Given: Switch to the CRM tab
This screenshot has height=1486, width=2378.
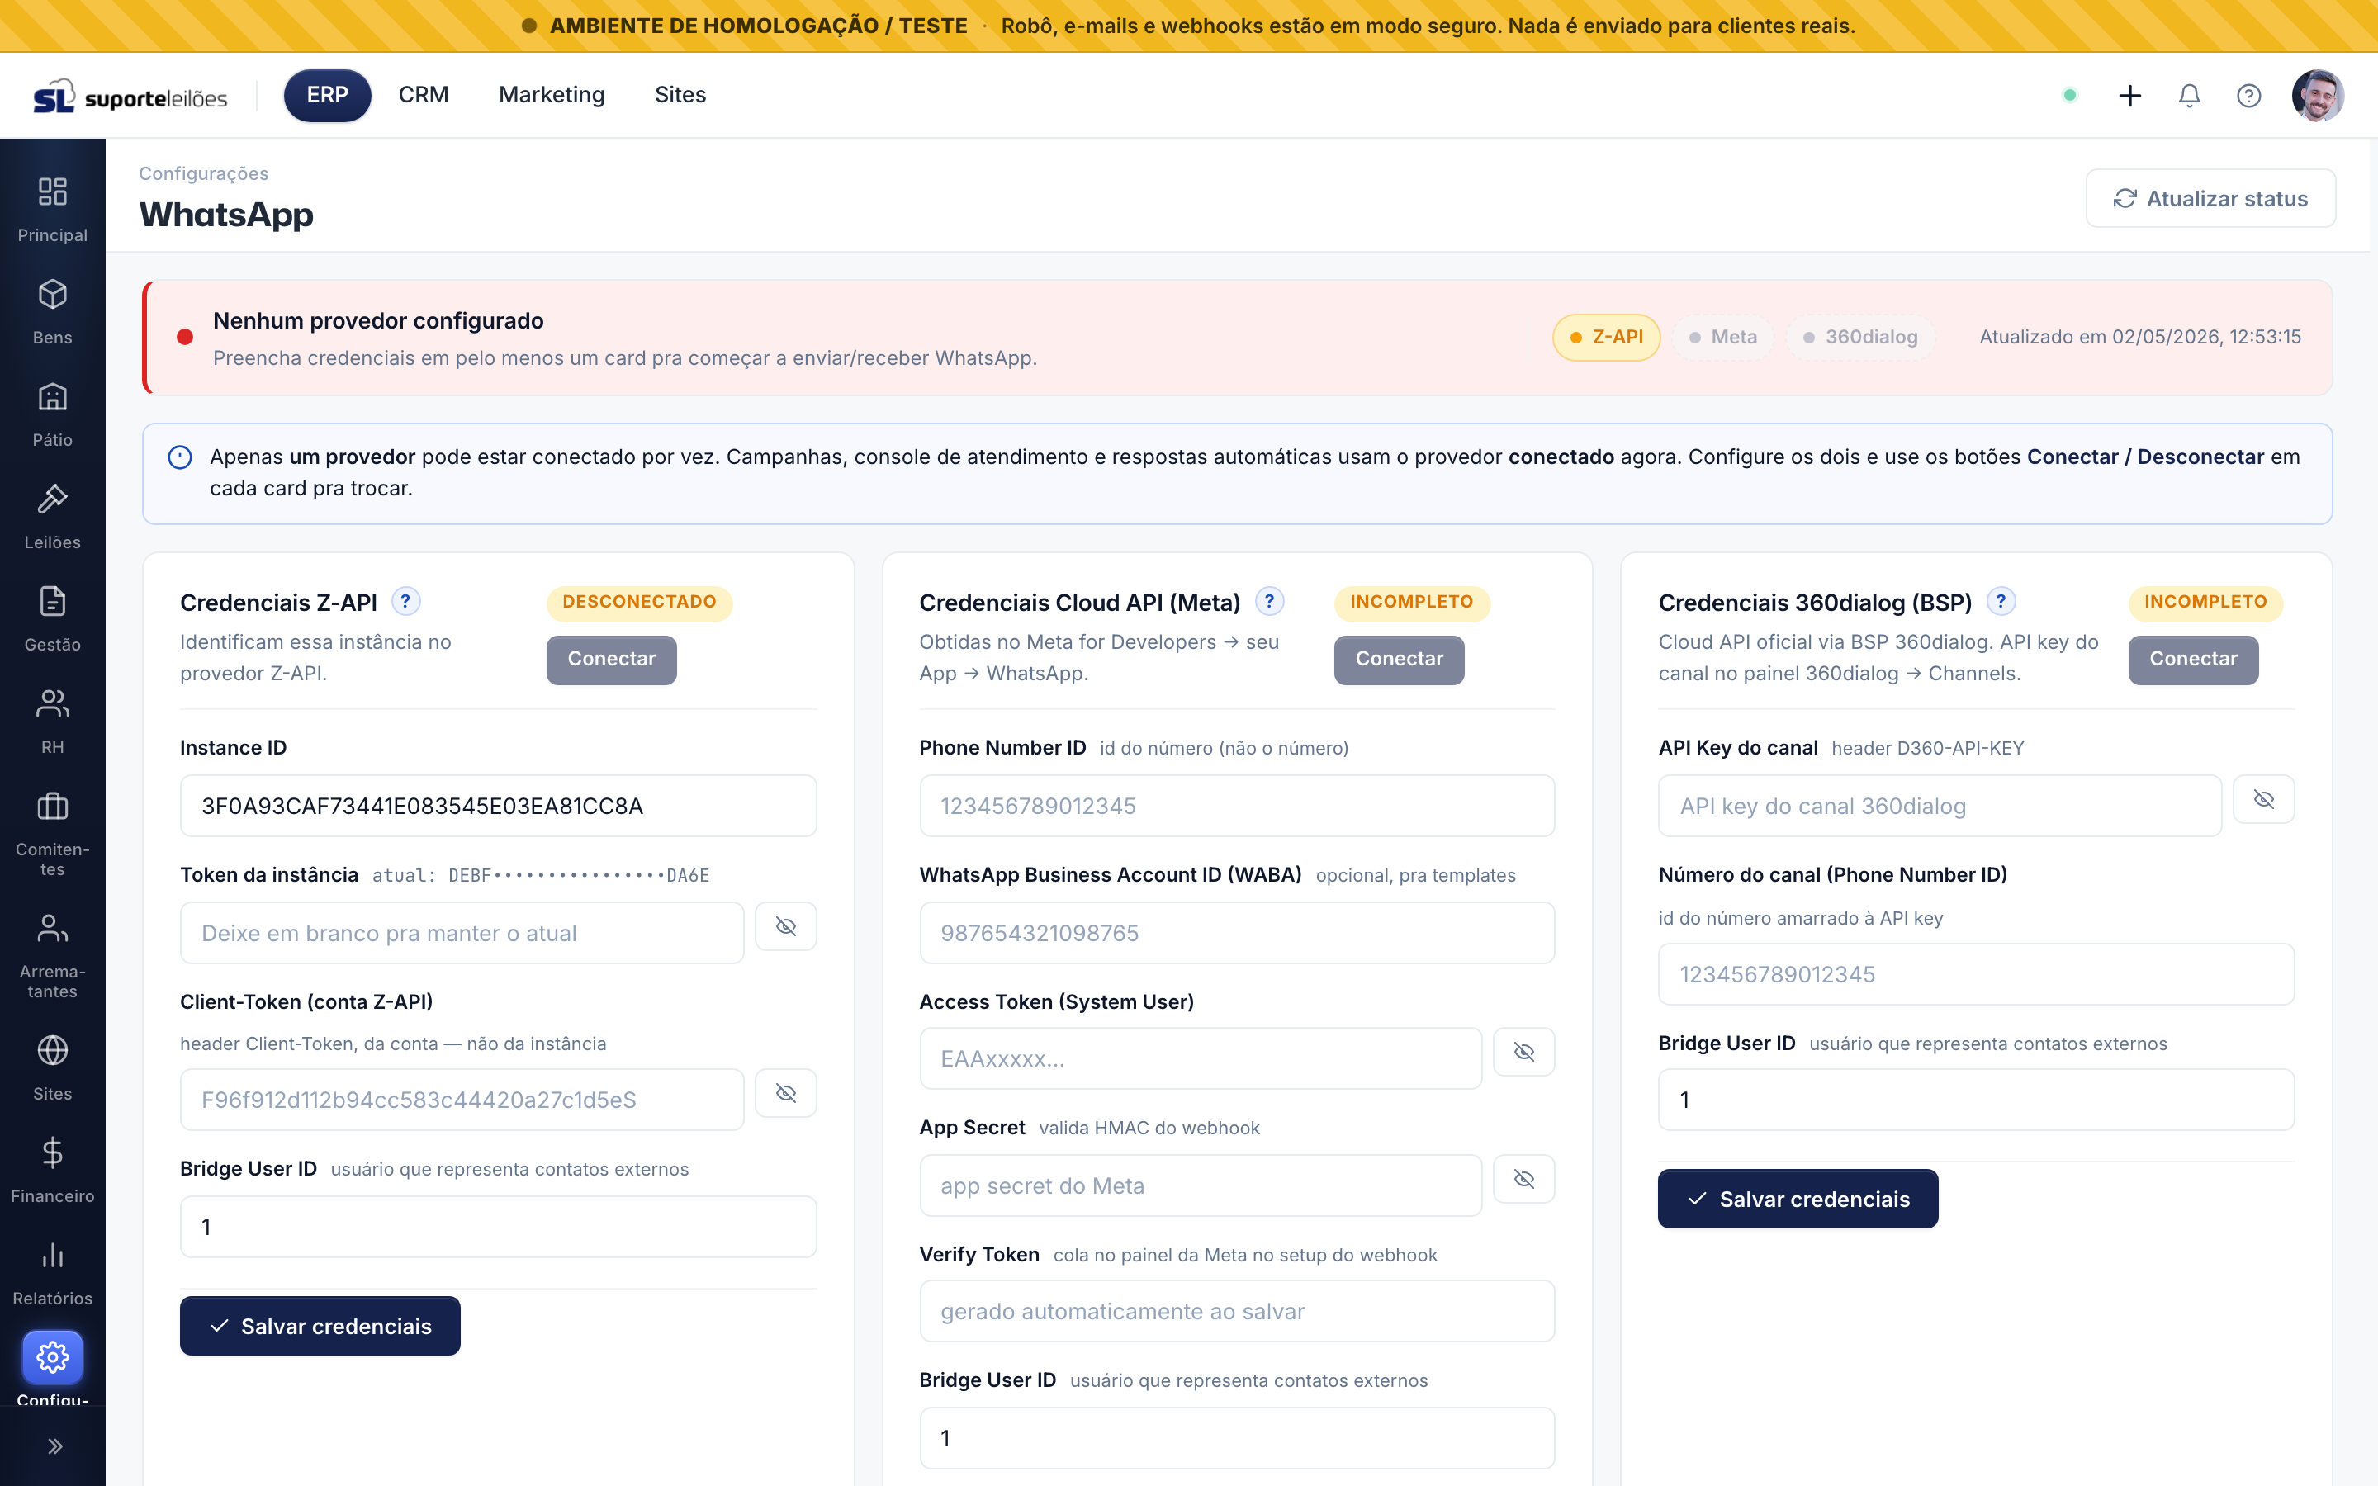Looking at the screenshot, I should click(x=424, y=95).
